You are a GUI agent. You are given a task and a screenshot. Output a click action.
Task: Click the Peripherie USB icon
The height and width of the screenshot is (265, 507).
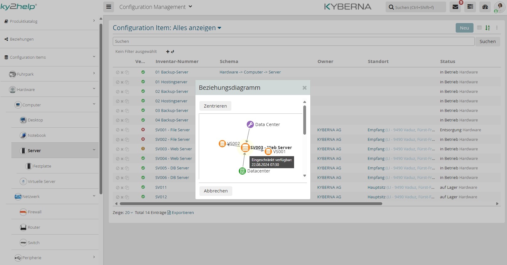(18, 258)
